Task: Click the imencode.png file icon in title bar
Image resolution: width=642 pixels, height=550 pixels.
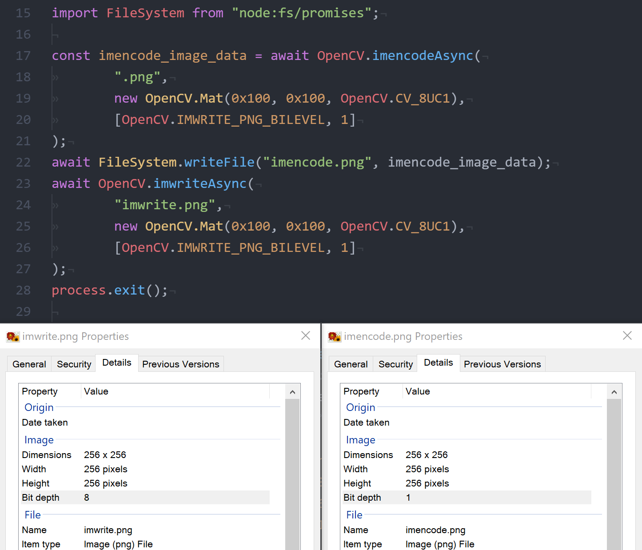Action: click(x=334, y=336)
